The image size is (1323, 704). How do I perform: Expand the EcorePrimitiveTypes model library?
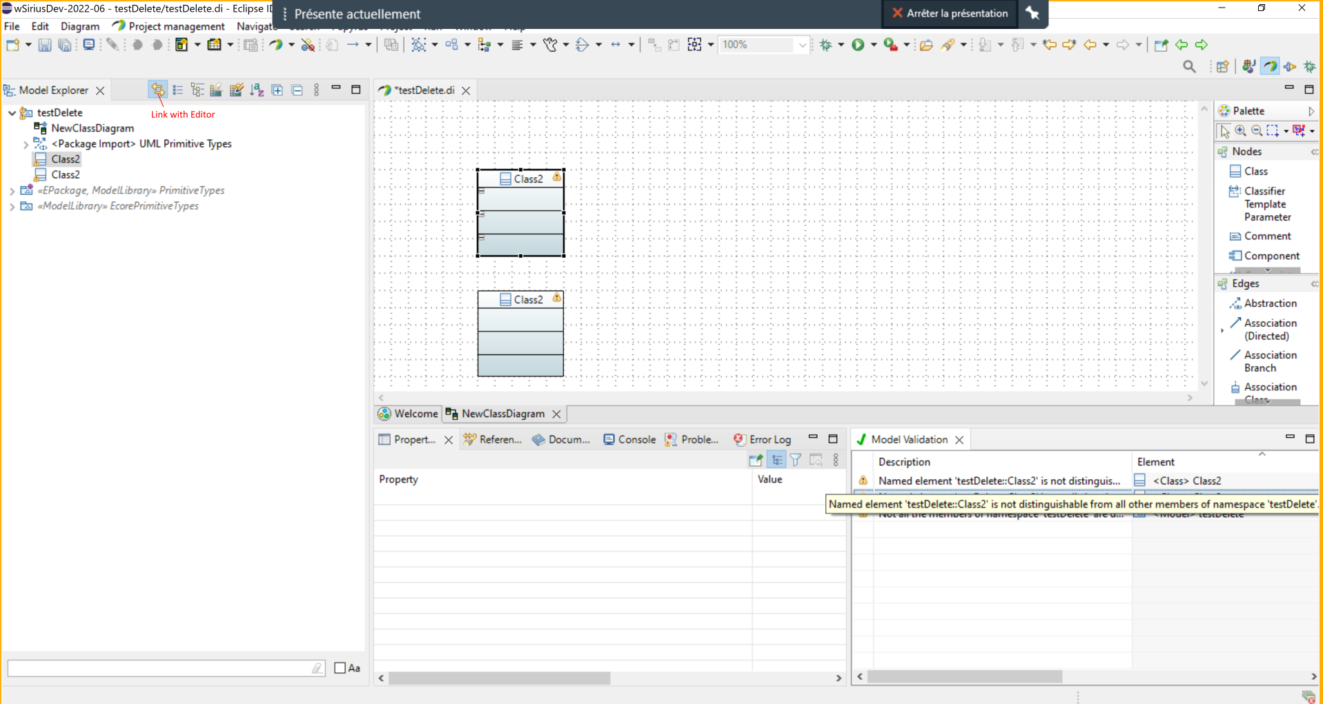[12, 206]
